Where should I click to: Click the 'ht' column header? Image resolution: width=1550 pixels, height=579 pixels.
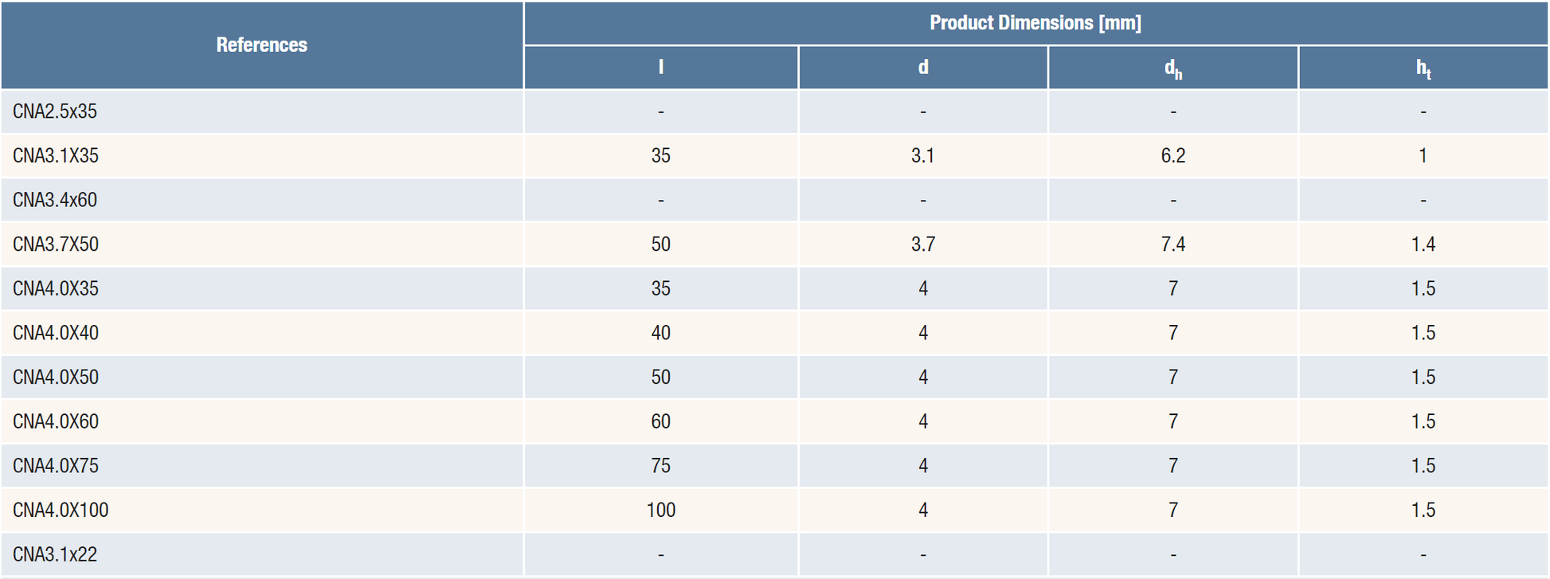tap(1423, 68)
